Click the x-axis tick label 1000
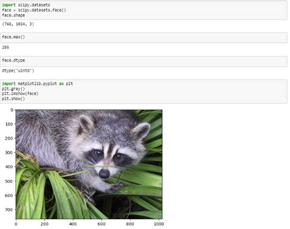The image size is (290, 229). (159, 224)
